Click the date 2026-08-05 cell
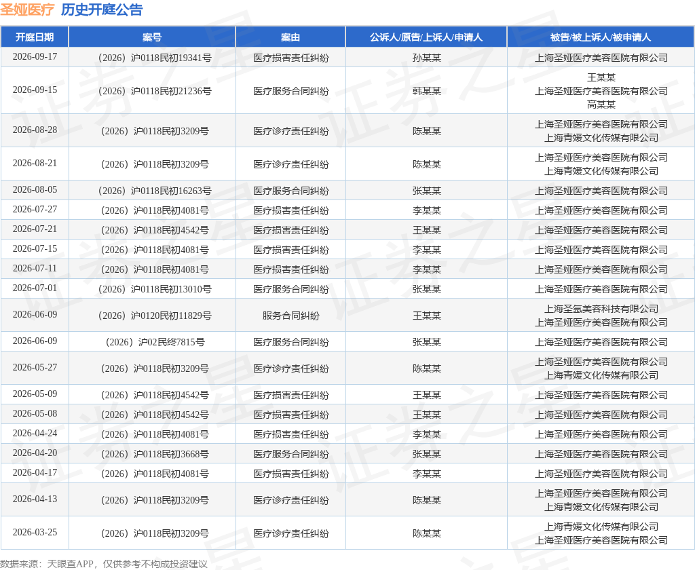The height and width of the screenshot is (570, 695). tap(35, 190)
